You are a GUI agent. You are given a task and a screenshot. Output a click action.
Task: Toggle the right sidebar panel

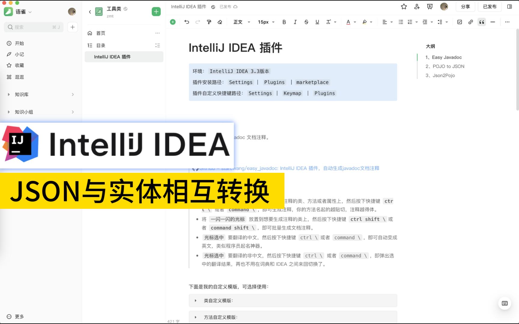[509, 7]
